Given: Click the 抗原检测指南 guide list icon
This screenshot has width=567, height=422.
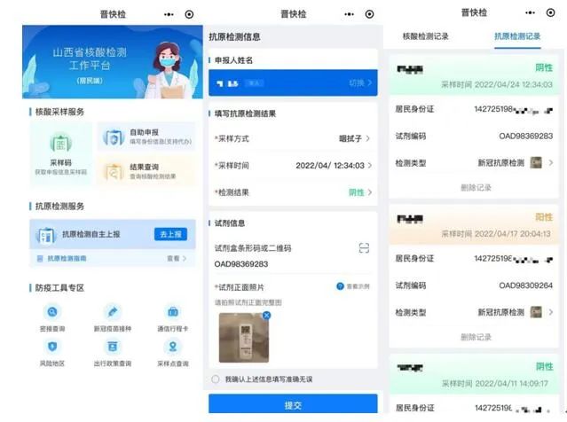Looking at the screenshot, I should click(40, 258).
